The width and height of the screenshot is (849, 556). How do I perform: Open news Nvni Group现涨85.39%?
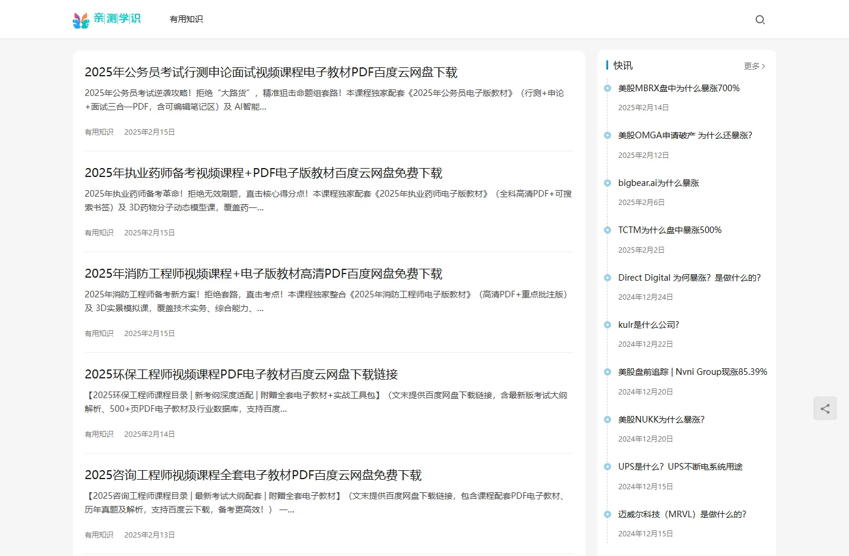[x=692, y=372]
